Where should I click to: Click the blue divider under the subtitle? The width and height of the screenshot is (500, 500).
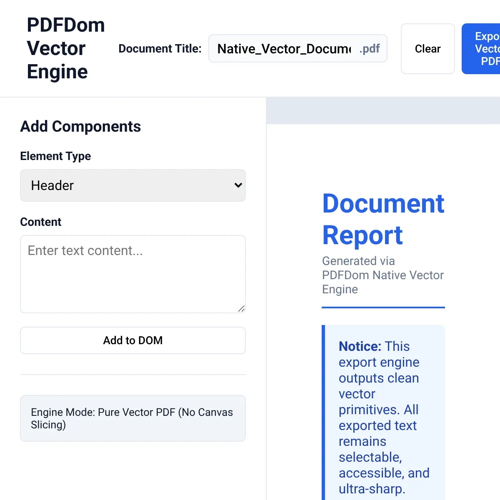tap(383, 307)
